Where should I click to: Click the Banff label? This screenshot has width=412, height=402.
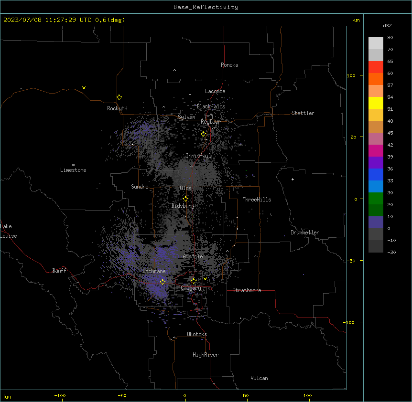click(x=59, y=271)
